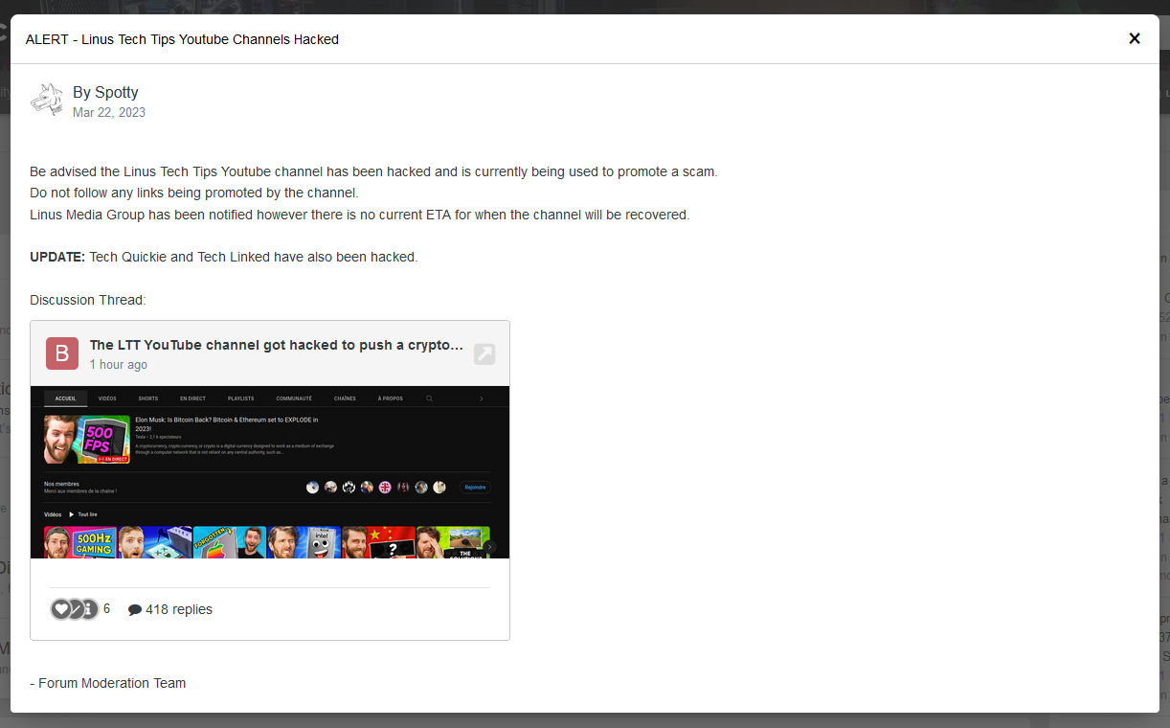Click the 'Mar 22, 2023' post date

pyautogui.click(x=109, y=112)
